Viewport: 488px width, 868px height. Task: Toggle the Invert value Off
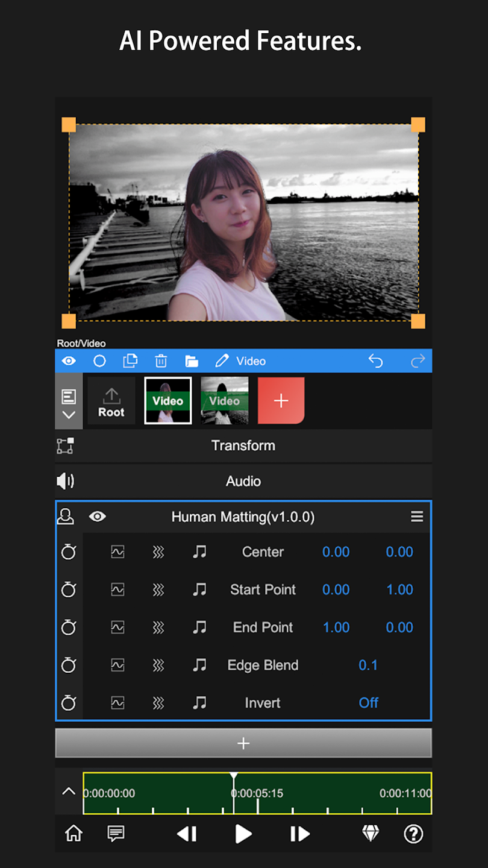coord(368,703)
